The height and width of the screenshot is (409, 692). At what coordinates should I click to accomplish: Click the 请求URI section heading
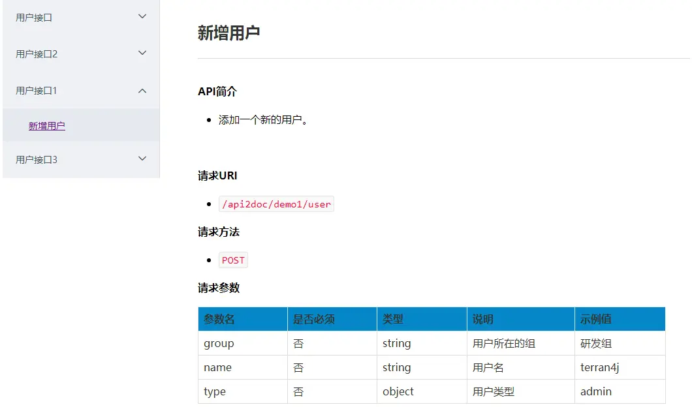216,175
